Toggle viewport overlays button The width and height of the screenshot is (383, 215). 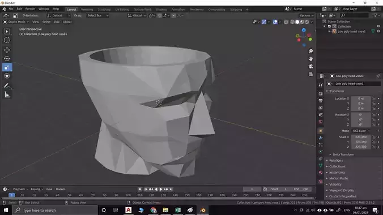coord(275,22)
